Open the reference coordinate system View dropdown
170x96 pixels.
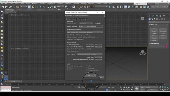60,6
